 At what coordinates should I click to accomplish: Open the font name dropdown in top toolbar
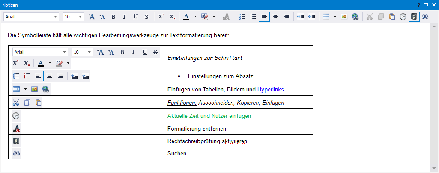[56, 17]
